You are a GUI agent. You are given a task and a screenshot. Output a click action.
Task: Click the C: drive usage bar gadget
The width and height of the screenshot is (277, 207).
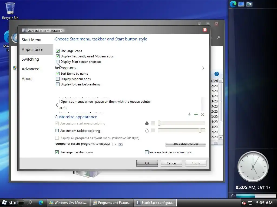(256, 196)
